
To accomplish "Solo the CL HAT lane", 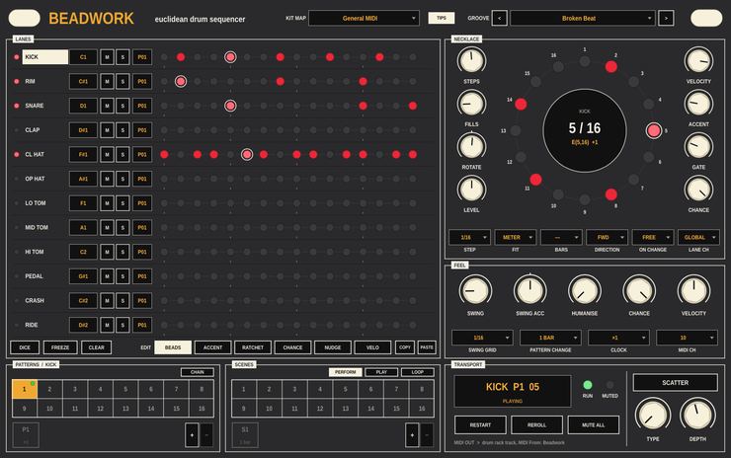I will click(122, 154).
